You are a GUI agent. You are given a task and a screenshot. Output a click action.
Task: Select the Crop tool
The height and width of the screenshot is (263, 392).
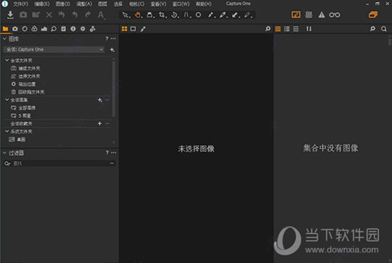pyautogui.click(x=162, y=15)
